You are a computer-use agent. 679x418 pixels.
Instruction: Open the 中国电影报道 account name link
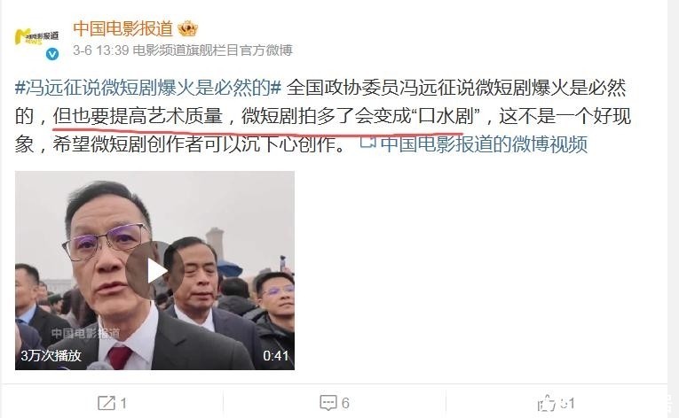[123, 28]
